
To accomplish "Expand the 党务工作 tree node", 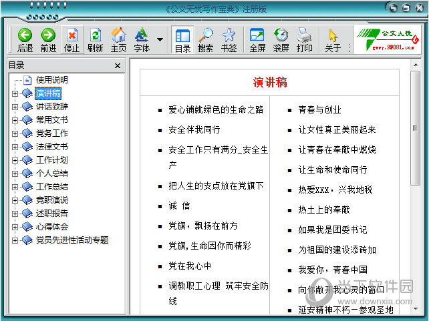I will point(15,133).
